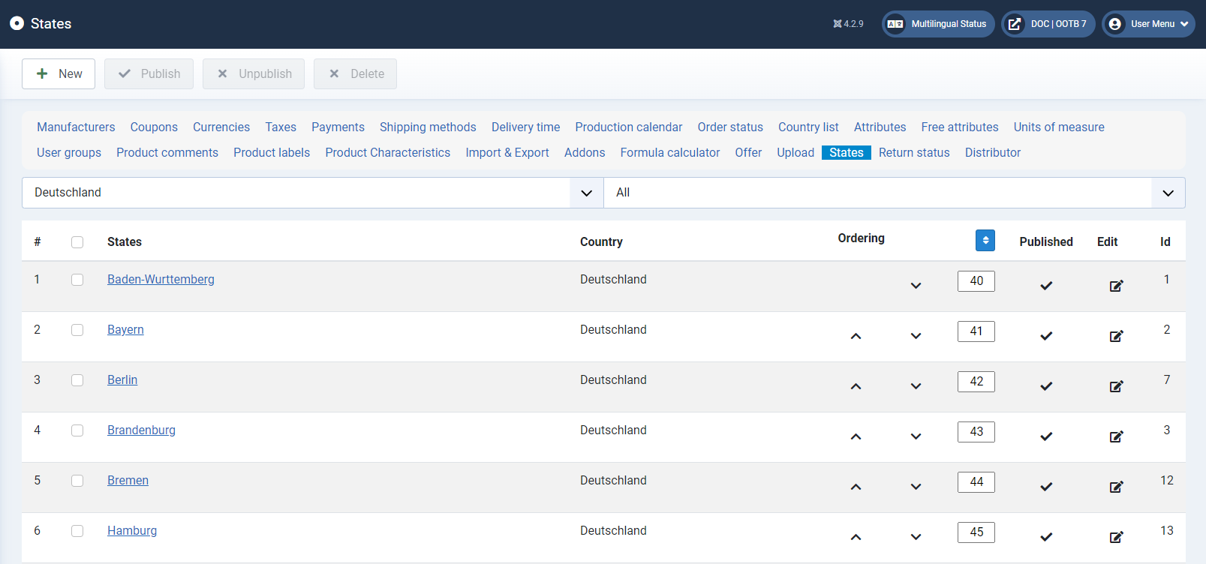Check the Bayern row checkbox
Viewport: 1206px width, 564px height.
77,330
